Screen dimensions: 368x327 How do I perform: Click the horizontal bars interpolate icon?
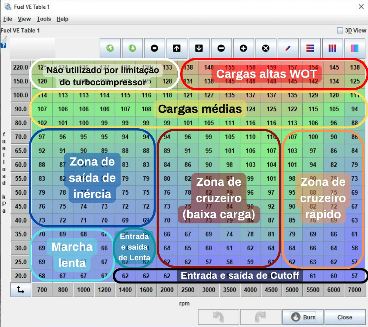(x=310, y=48)
